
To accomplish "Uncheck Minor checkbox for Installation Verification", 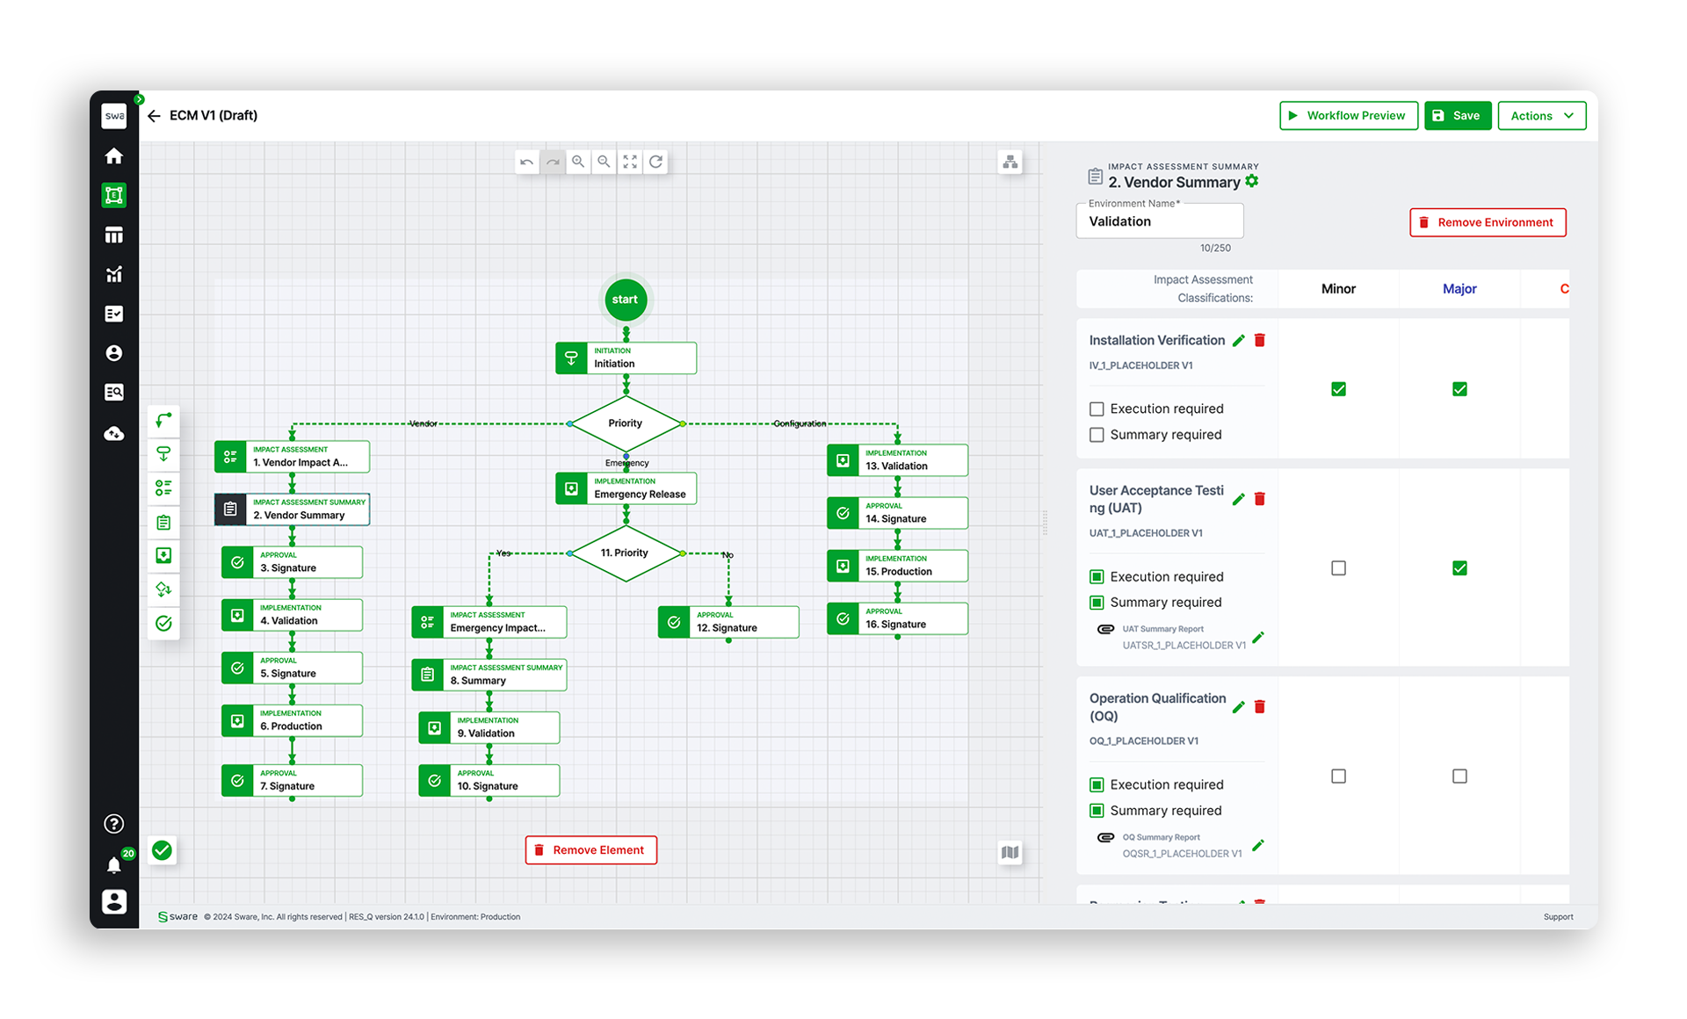I will pos(1338,389).
